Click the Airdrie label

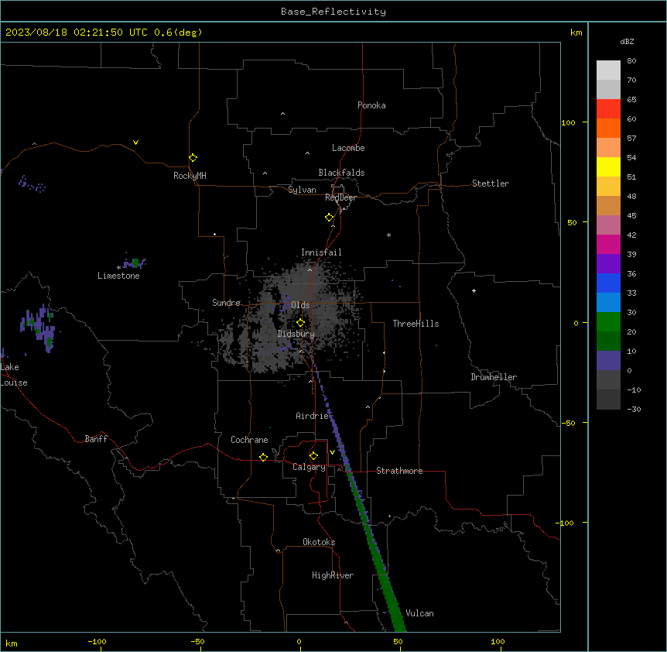coord(313,416)
